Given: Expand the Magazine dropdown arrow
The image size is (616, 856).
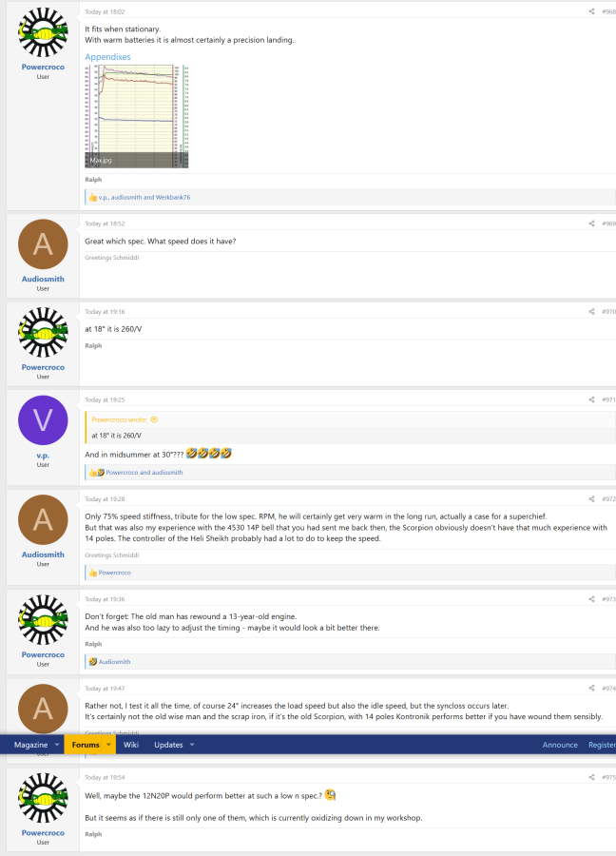Looking at the screenshot, I should coord(56,745).
